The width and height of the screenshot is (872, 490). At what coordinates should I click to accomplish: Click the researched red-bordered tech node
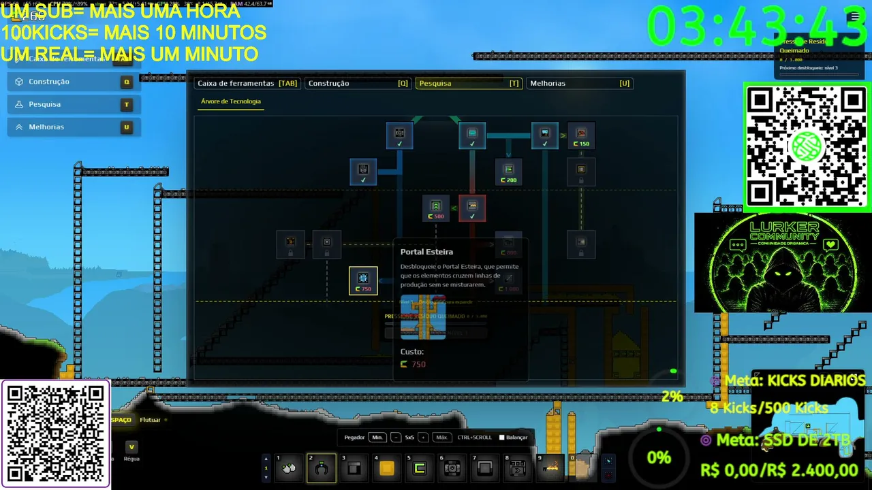pos(472,208)
